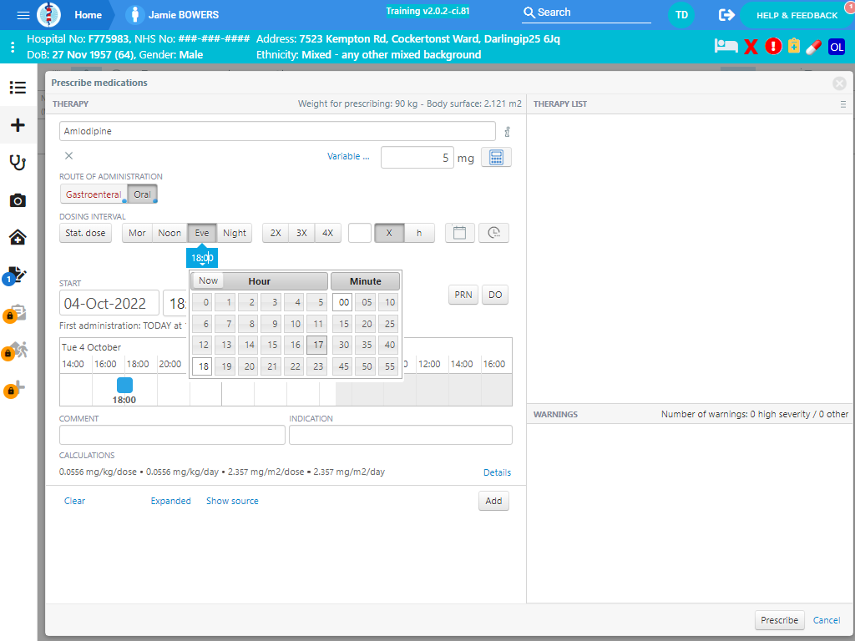The height and width of the screenshot is (641, 855).
Task: Switch to Expanded view
Action: pos(170,501)
